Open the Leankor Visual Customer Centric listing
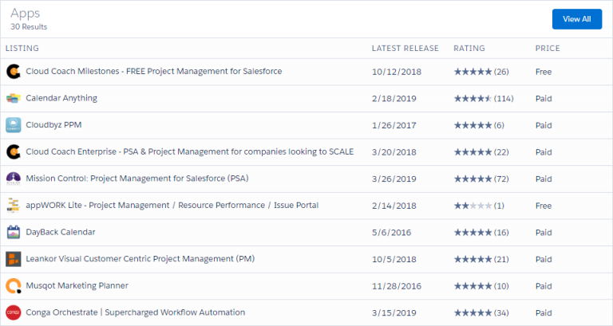This screenshot has height=326, width=613. (140, 259)
